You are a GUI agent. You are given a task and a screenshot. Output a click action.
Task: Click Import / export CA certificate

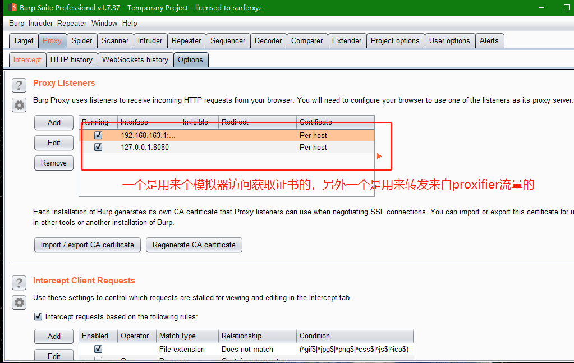pyautogui.click(x=88, y=245)
